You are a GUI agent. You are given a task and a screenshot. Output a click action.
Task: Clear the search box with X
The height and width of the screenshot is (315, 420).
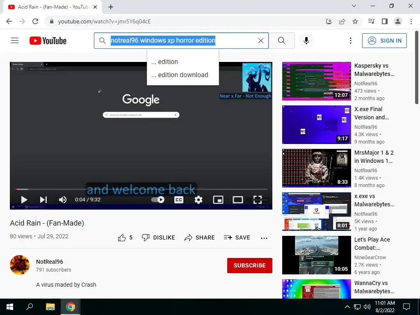click(260, 41)
